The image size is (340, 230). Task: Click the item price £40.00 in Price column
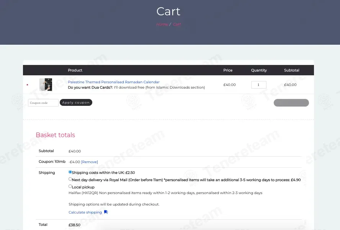click(229, 84)
